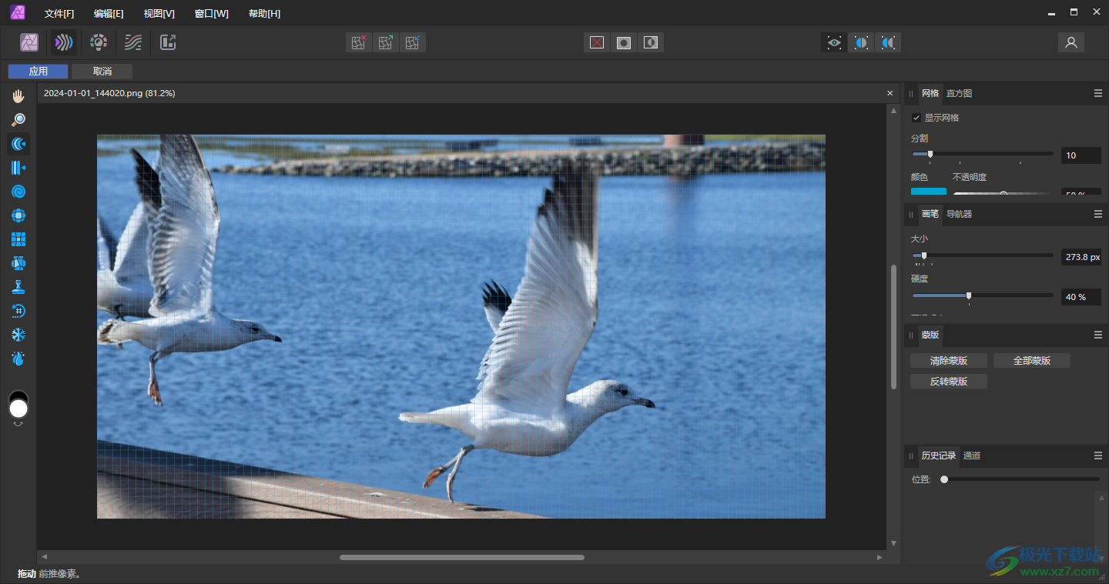Screen dimensions: 1109x584
Task: Open the 文件[F] menu
Action: (59, 14)
